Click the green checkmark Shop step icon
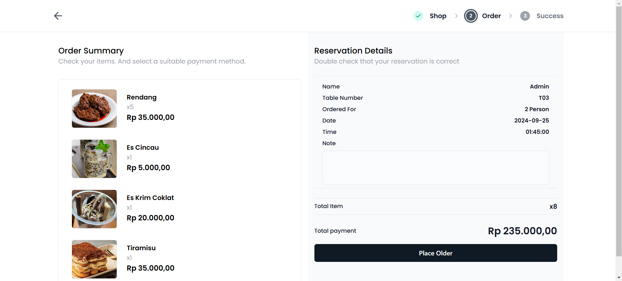 pos(418,16)
